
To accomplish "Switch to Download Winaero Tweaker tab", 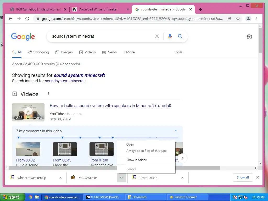I will pos(98,9).
